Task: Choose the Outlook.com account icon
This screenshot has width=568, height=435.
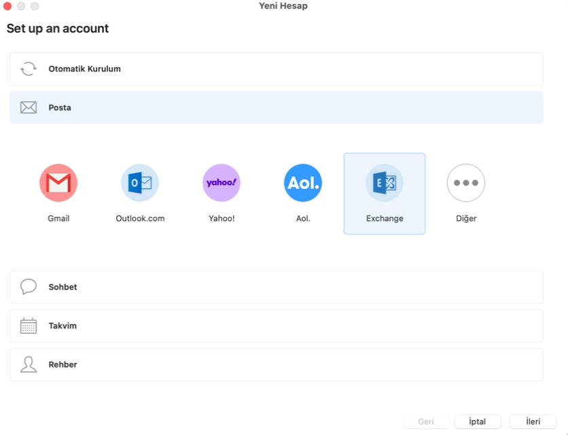Action: coord(140,183)
